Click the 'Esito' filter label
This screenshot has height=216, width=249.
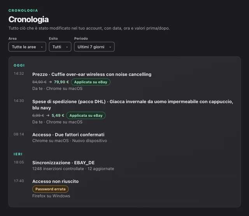(x=53, y=39)
